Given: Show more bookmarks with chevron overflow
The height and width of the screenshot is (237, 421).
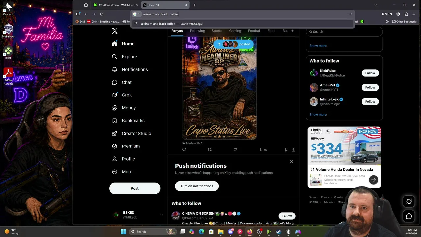Looking at the screenshot, I should [388, 22].
